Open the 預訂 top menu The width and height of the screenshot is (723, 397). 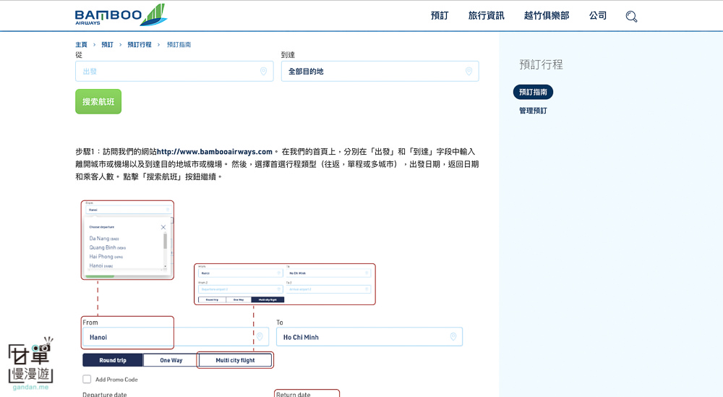439,16
